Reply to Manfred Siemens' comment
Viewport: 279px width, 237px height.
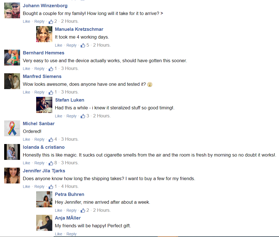pos(39,92)
